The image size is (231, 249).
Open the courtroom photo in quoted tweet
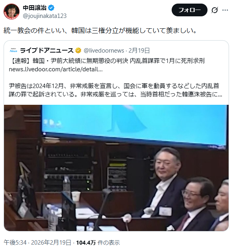[116, 168]
